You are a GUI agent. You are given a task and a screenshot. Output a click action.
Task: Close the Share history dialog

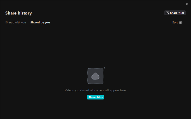coord(187,4)
